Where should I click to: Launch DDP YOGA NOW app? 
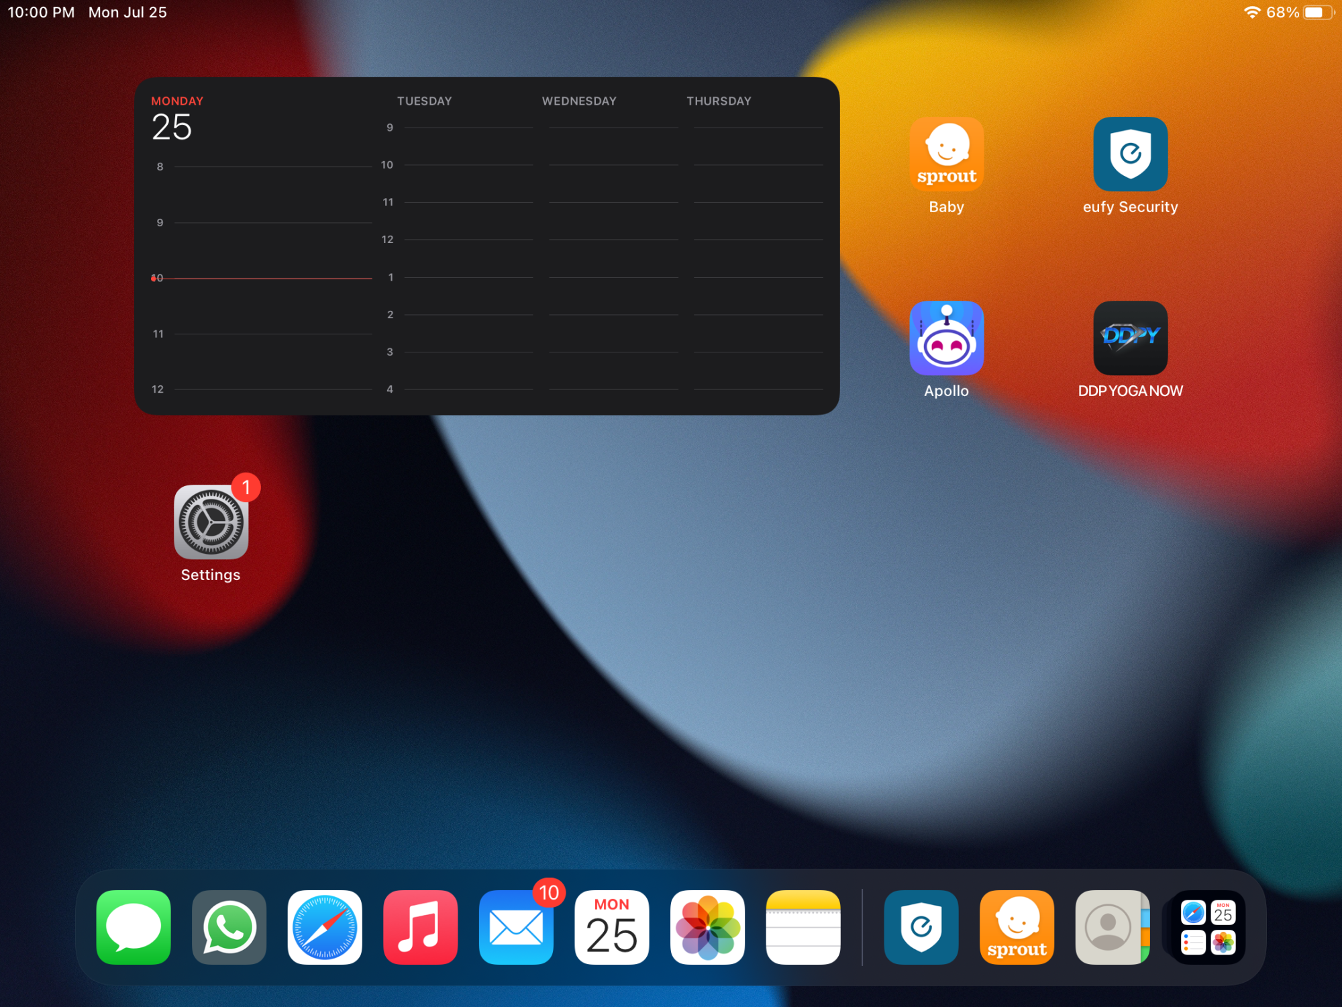pyautogui.click(x=1130, y=338)
